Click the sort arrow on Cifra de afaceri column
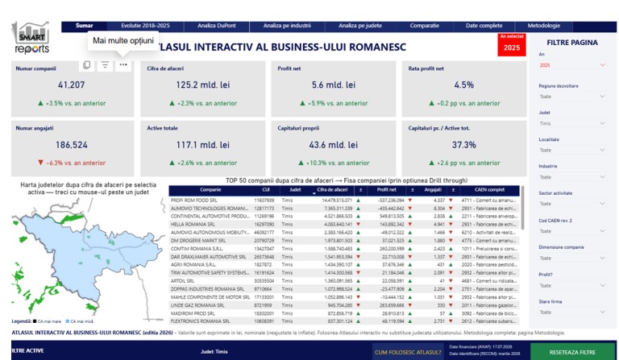 (x=314, y=193)
